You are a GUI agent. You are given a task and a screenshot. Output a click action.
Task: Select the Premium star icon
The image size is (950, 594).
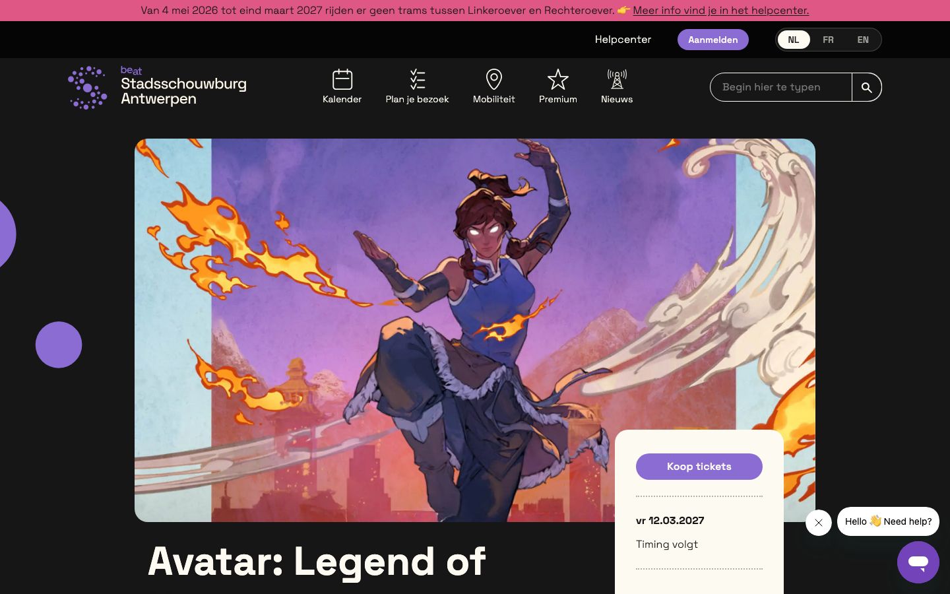click(x=557, y=80)
